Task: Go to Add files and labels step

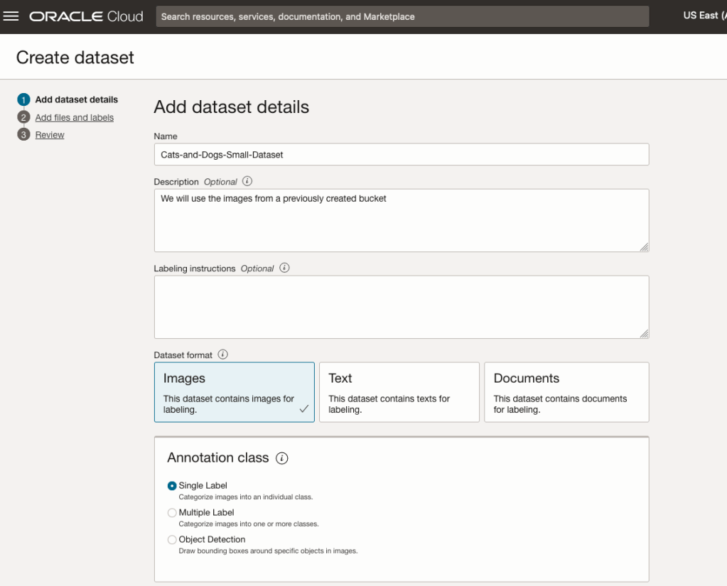Action: click(75, 118)
